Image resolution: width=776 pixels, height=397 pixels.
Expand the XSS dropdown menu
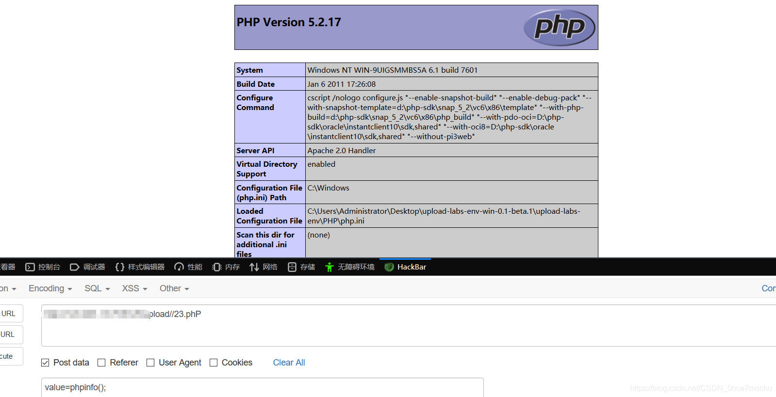[134, 288]
